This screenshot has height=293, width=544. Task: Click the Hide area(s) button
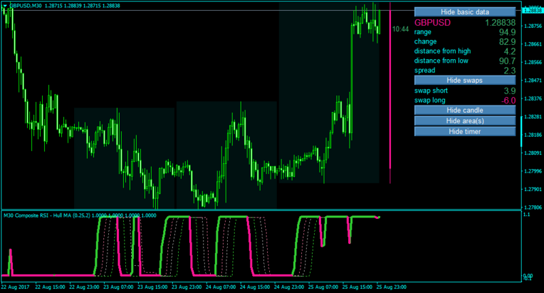click(x=464, y=121)
